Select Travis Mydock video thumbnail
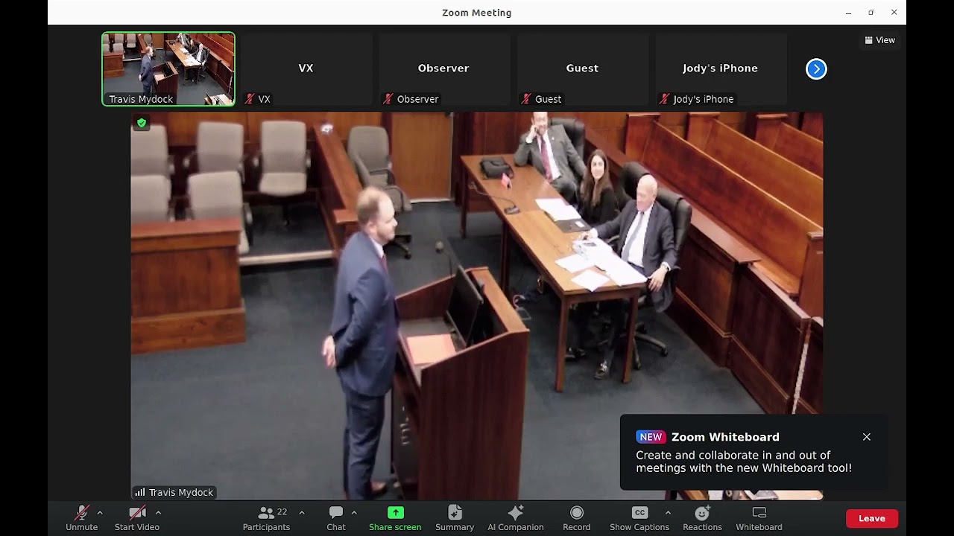The width and height of the screenshot is (954, 536). point(168,69)
